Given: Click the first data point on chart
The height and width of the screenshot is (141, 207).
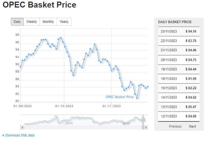Looking at the screenshot, I should (x=20, y=66).
